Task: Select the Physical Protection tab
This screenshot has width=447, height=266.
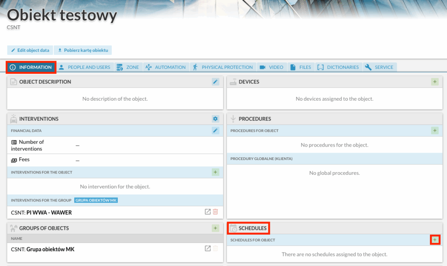Action: [x=223, y=67]
